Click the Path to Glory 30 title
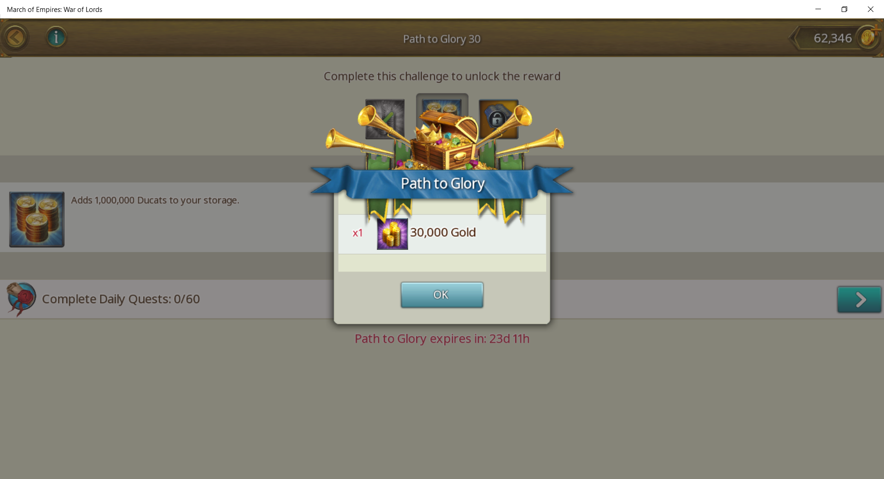884x479 pixels. [442, 39]
